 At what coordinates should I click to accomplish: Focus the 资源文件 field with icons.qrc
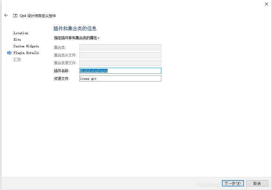[x=120, y=79]
